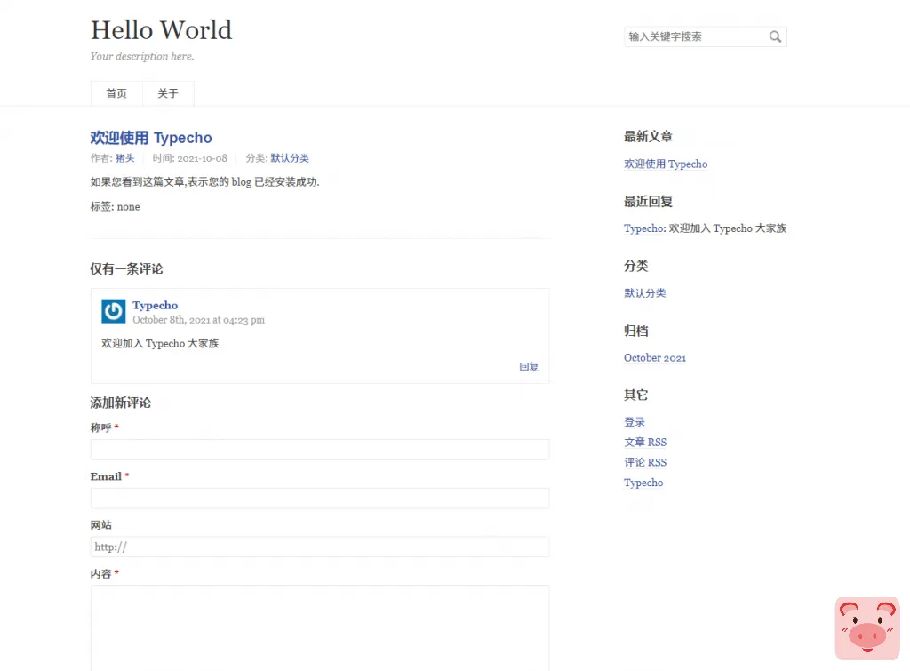Open 默认分类 in sidebar 分类 section
The width and height of the screenshot is (910, 671).
(x=645, y=293)
